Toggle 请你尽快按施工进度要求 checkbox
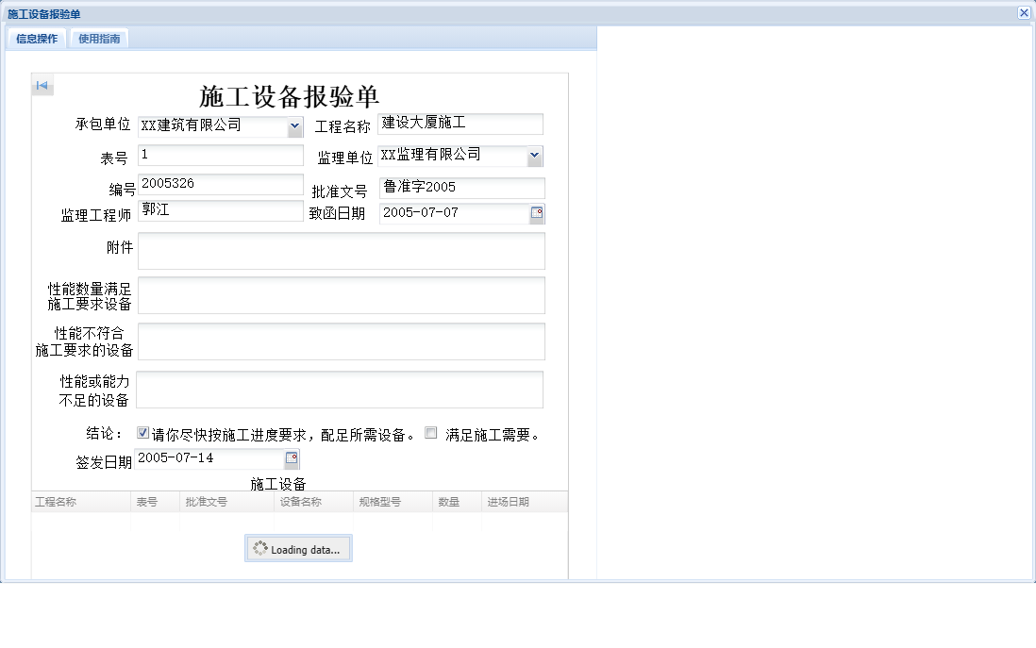The height and width of the screenshot is (648, 1036). pos(142,433)
